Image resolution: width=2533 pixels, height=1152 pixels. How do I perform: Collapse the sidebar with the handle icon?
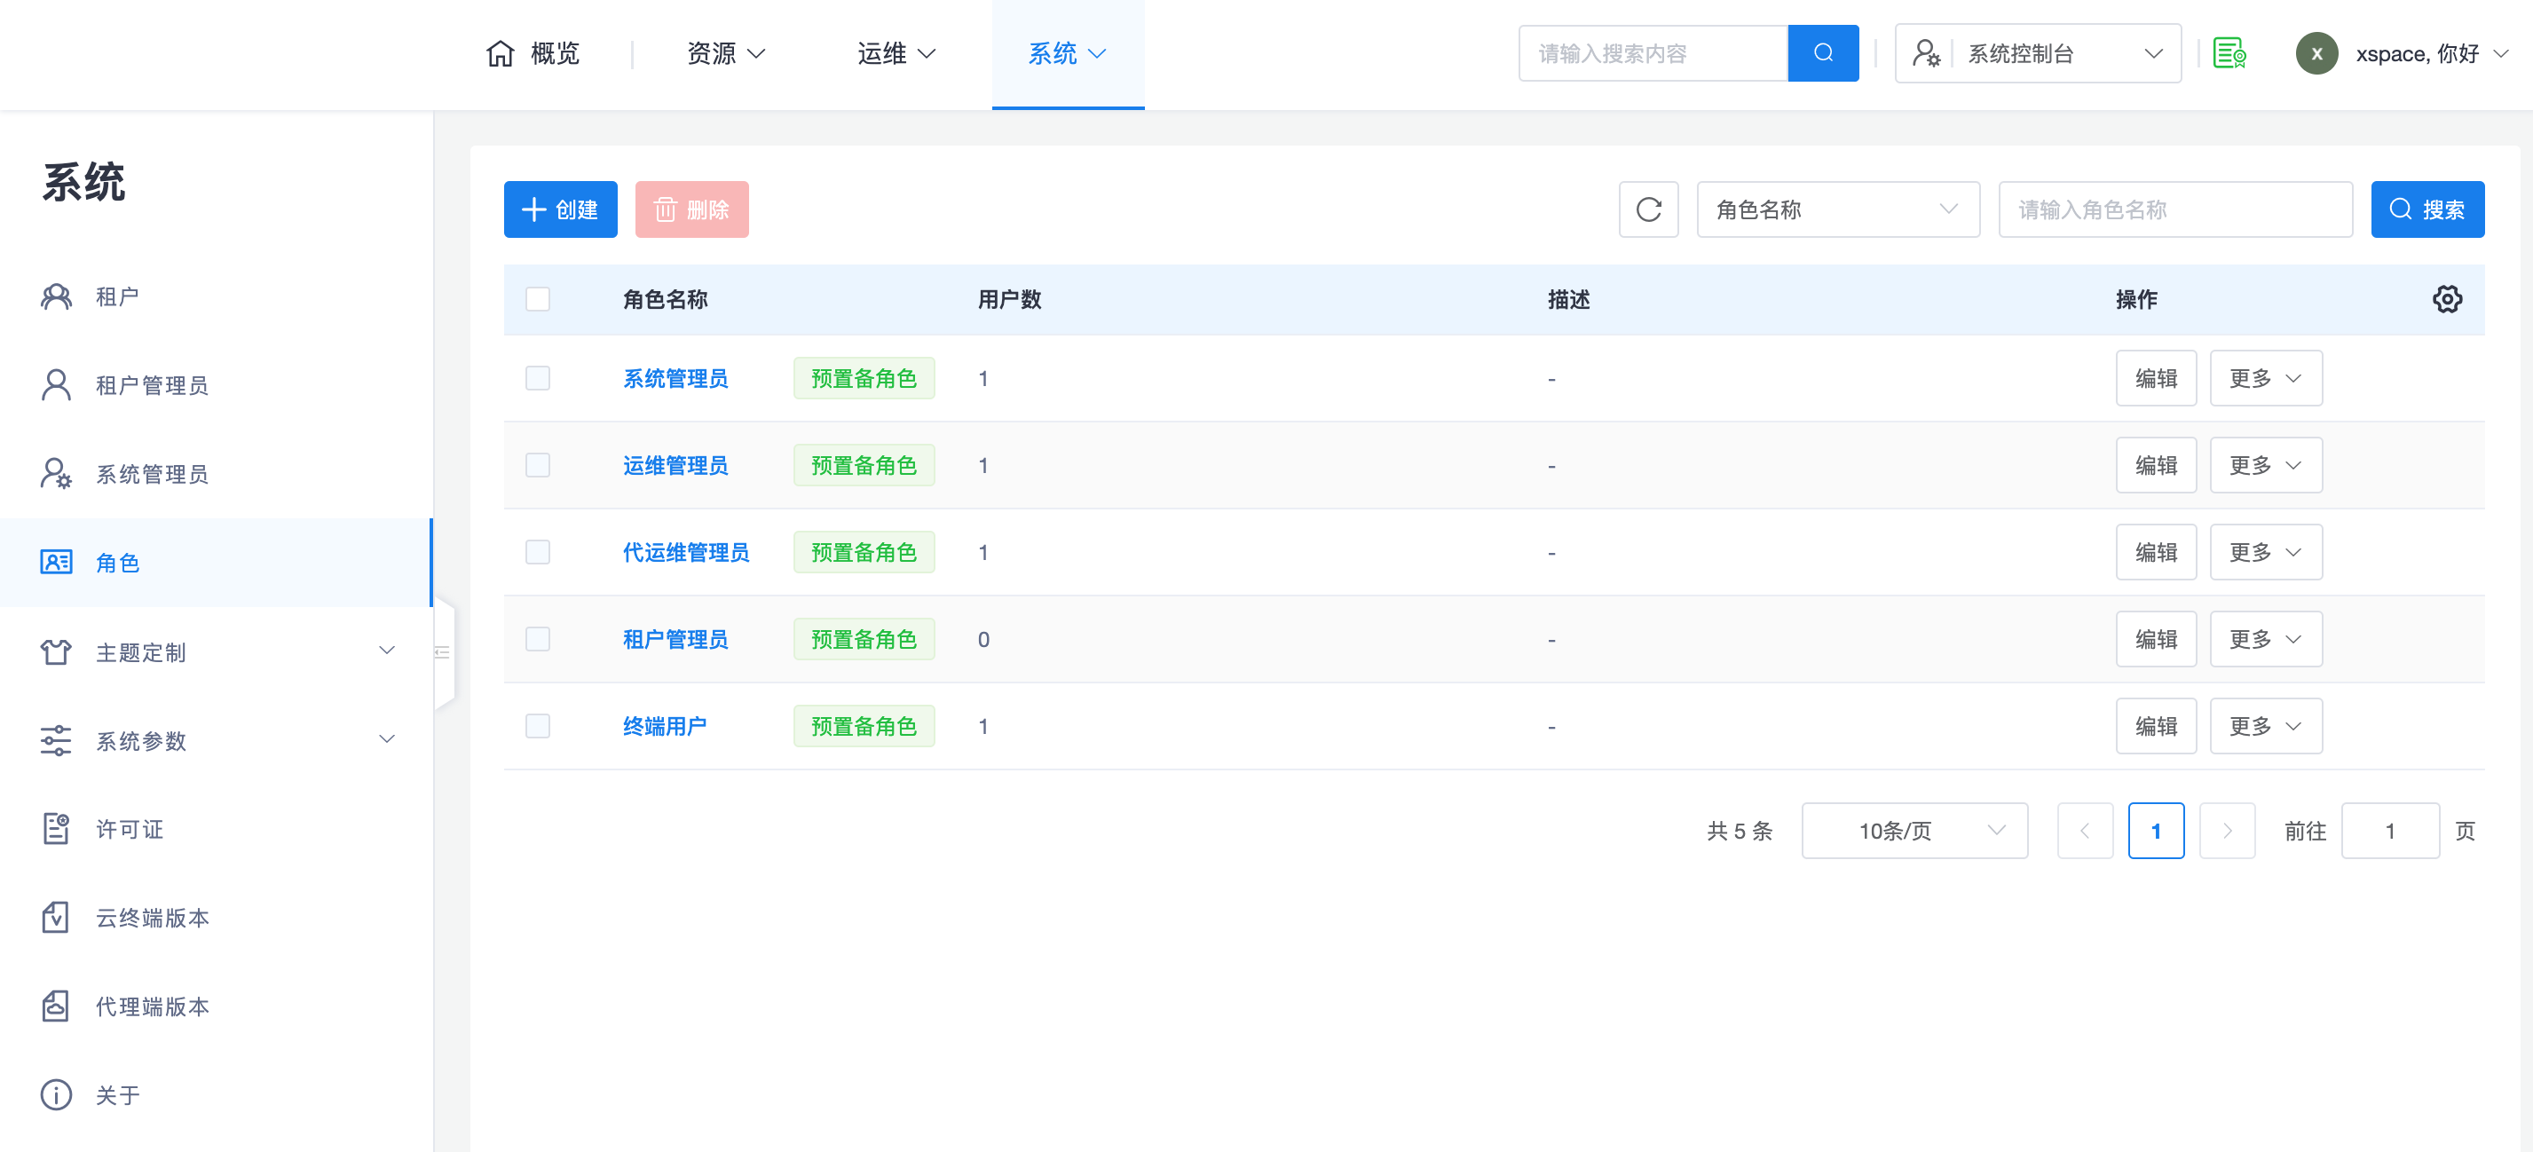coord(443,651)
